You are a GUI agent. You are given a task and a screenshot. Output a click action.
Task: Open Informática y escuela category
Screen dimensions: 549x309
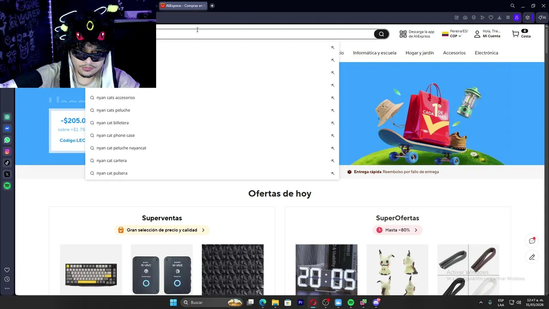pyautogui.click(x=374, y=53)
